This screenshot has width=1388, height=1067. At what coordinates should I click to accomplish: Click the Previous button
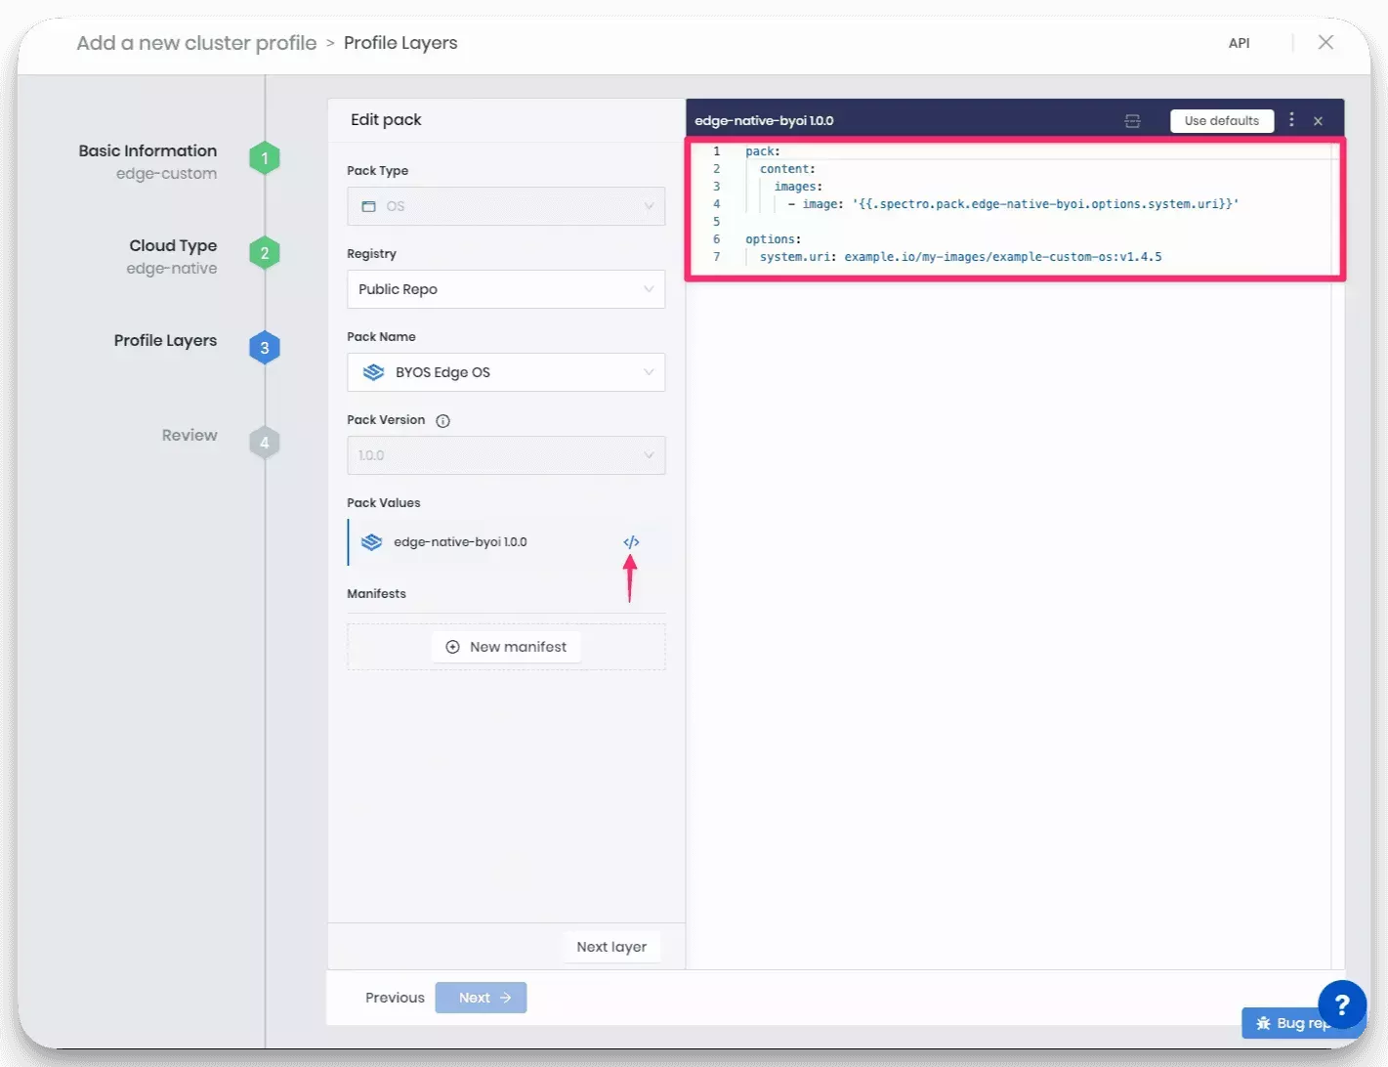pos(394,997)
